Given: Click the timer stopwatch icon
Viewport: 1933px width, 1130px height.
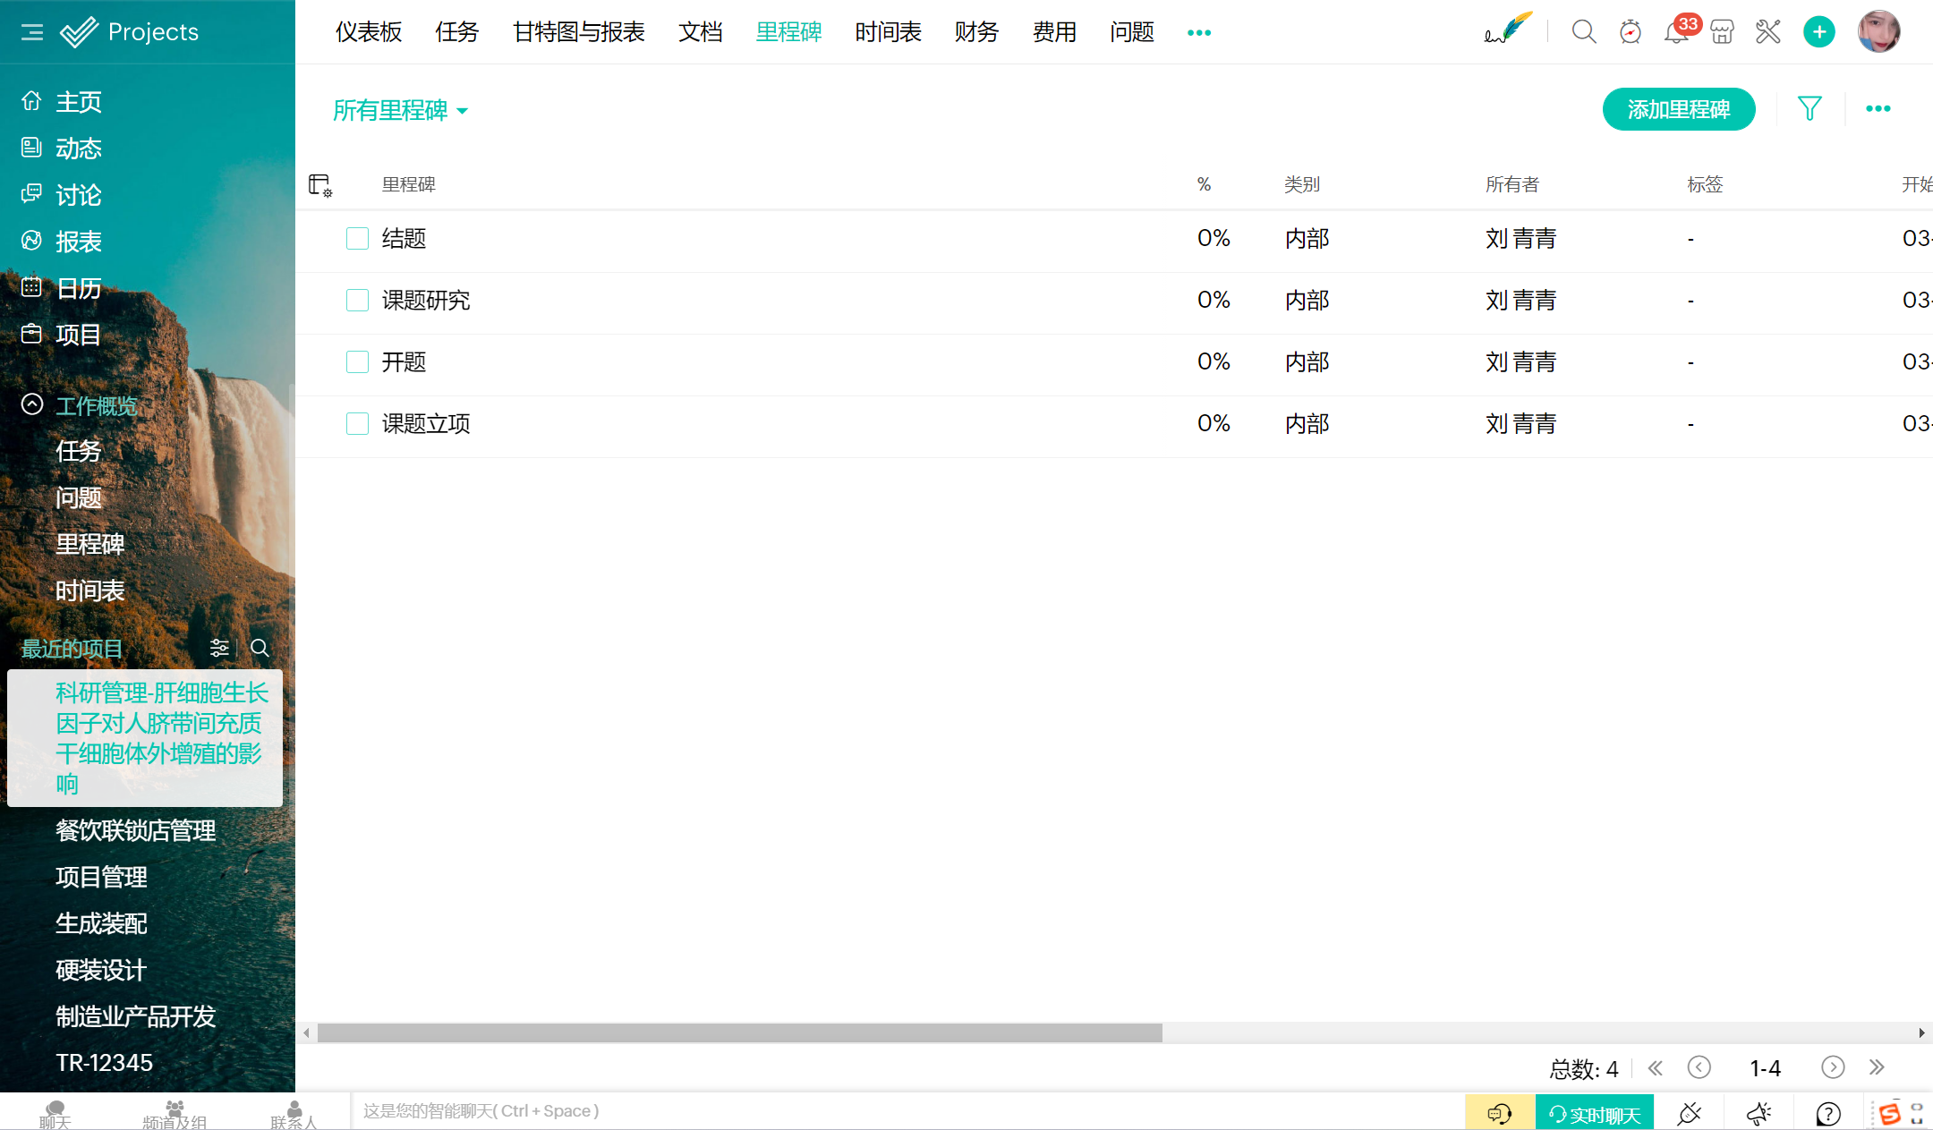Looking at the screenshot, I should pos(1630,32).
